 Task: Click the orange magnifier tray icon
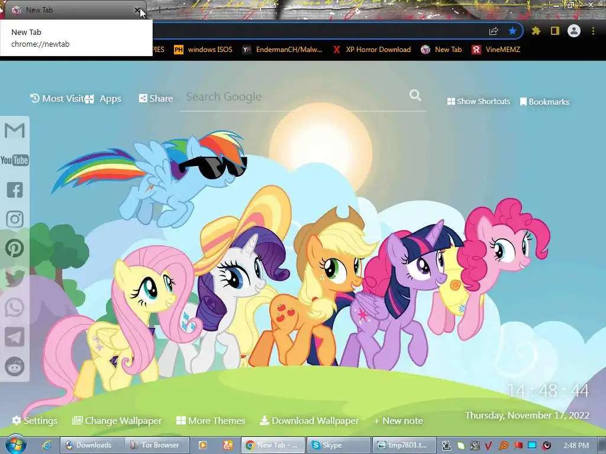pos(503,446)
